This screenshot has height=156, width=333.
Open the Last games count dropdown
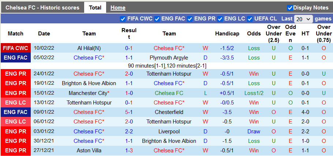(304, 19)
